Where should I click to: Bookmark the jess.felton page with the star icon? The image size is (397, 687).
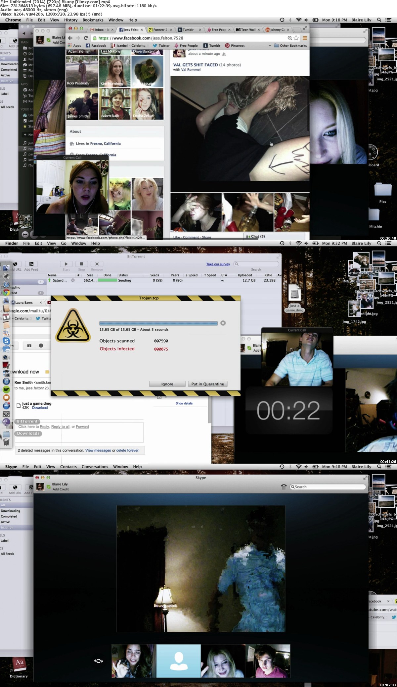coord(296,38)
